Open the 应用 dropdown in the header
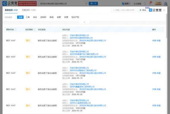The image size is (170, 114). [126, 4]
